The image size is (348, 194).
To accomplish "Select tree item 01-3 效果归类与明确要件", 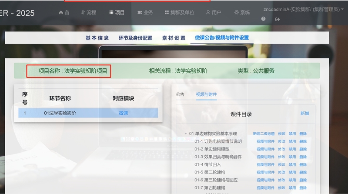I will click(x=218, y=157).
